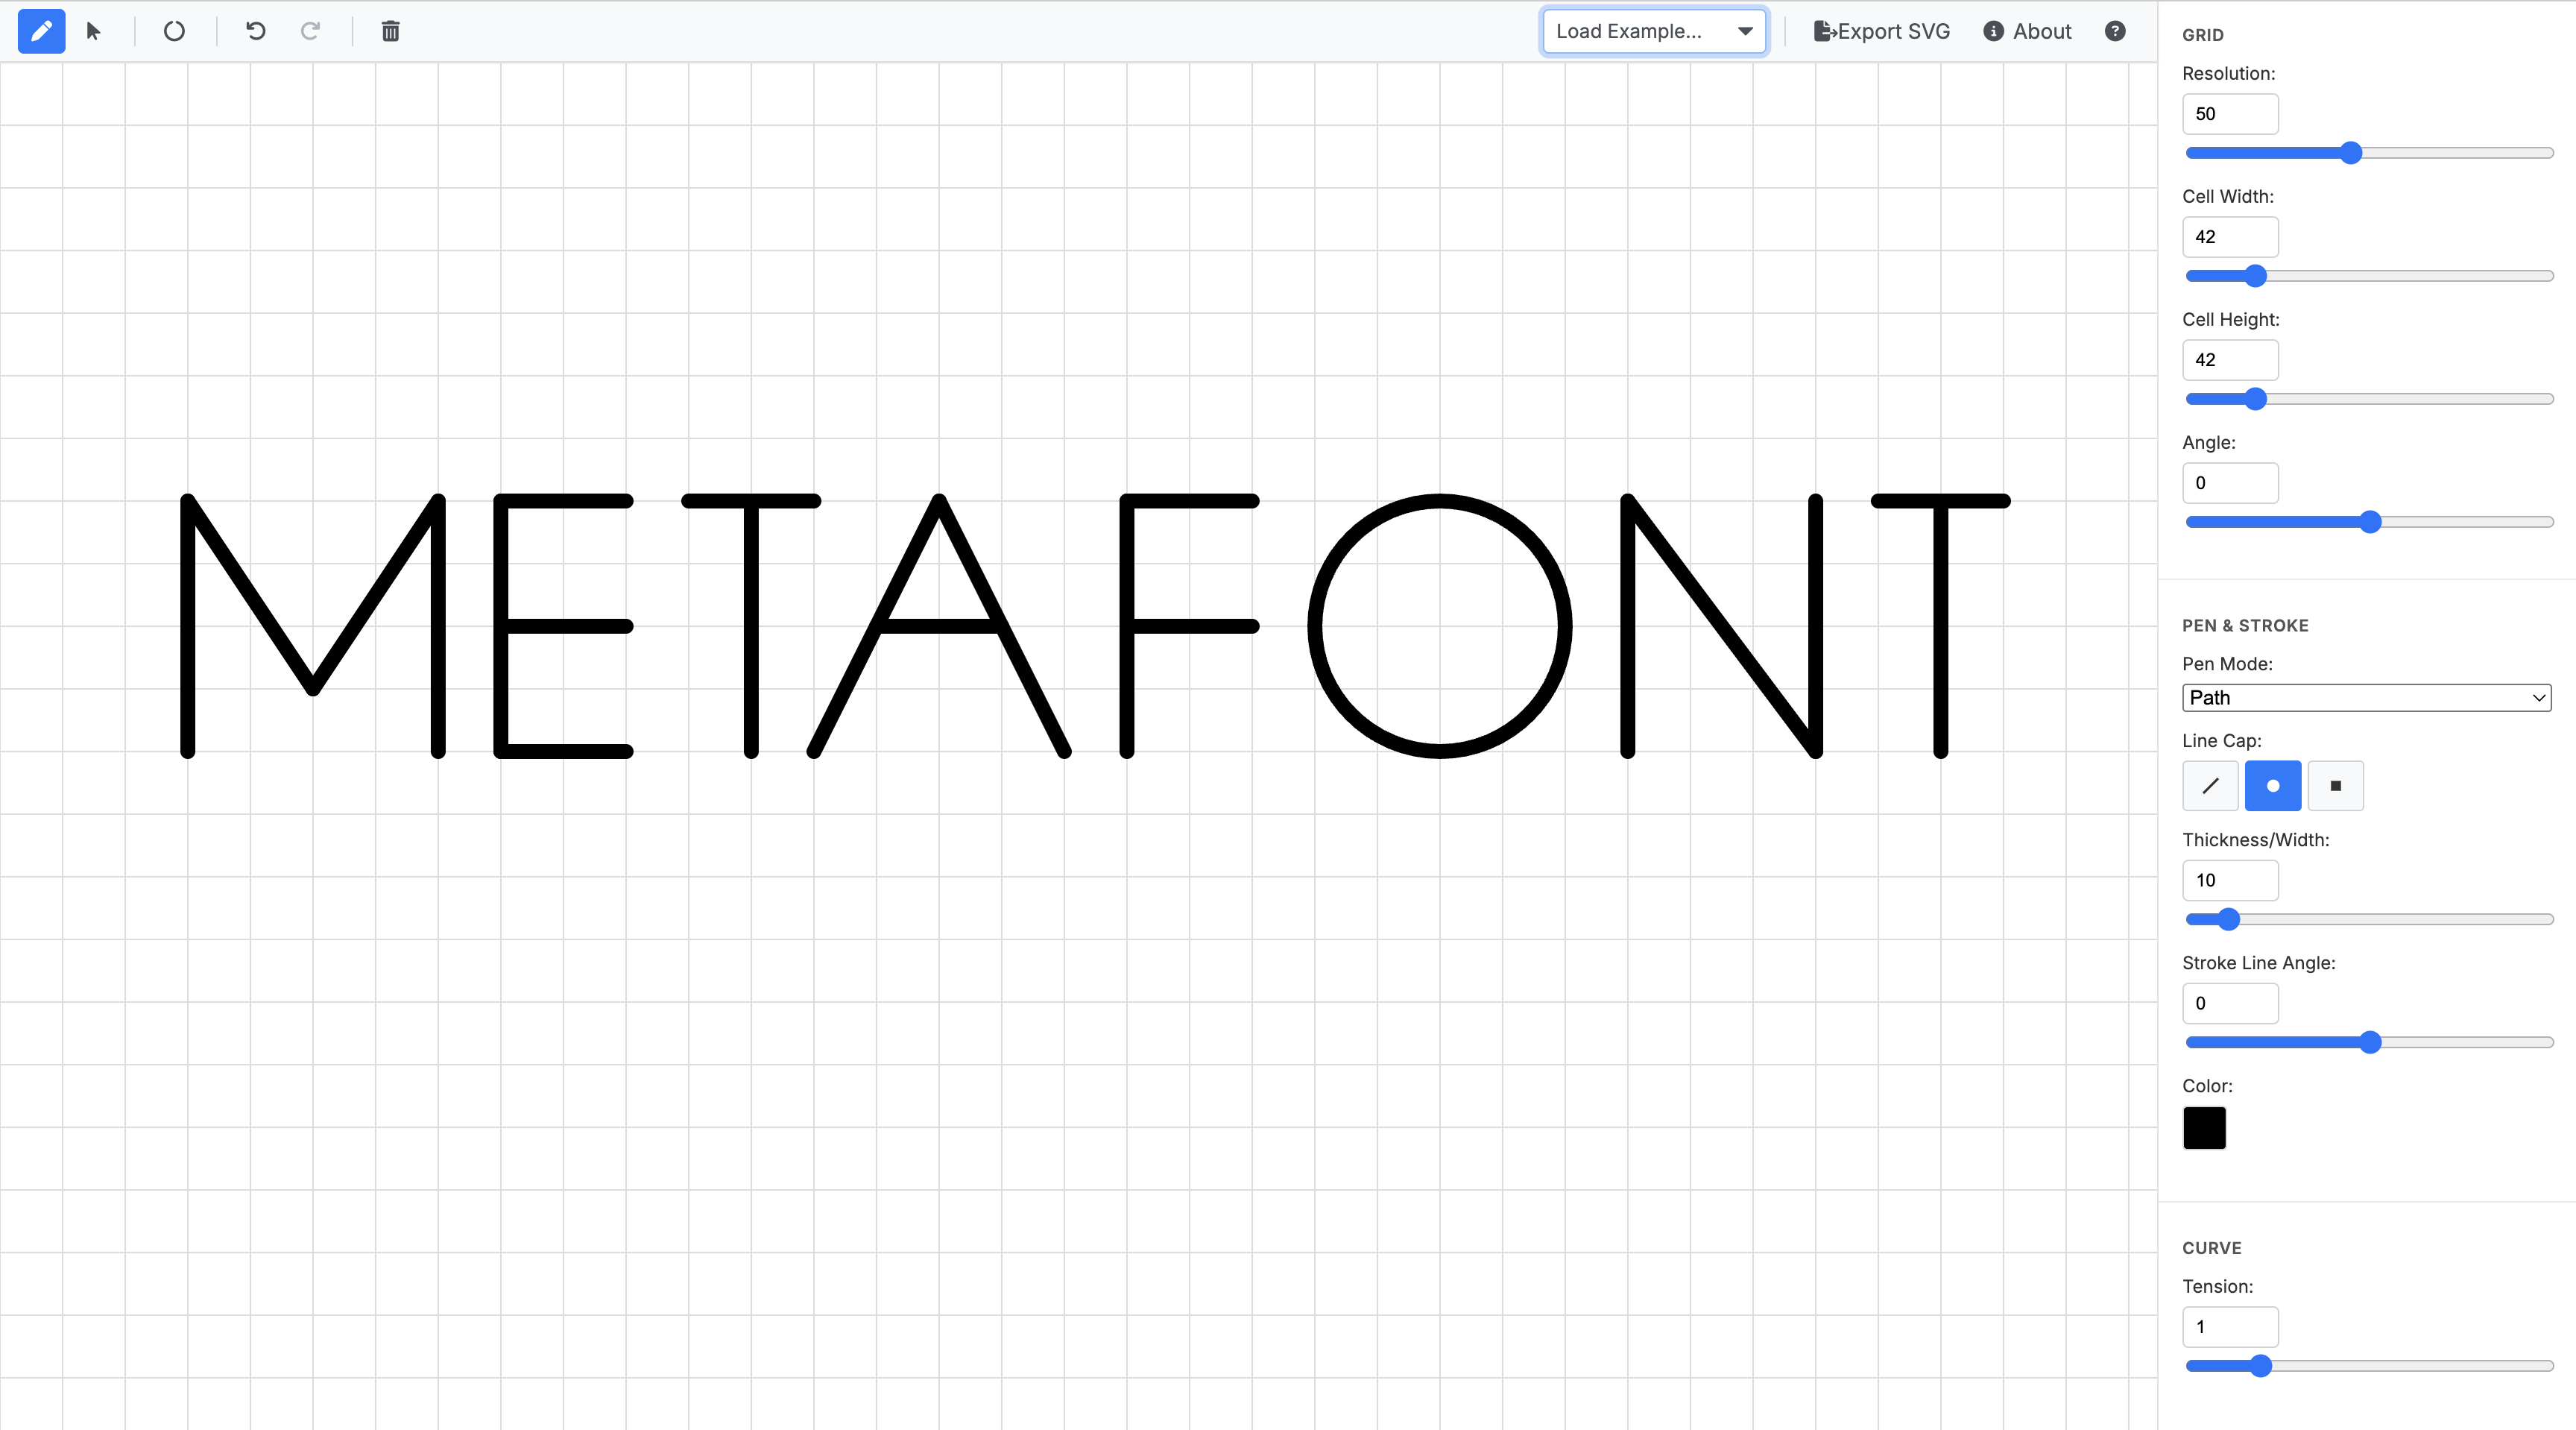Image resolution: width=2576 pixels, height=1430 pixels.
Task: Redo the last undone action
Action: 310,31
